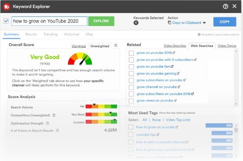This screenshot has height=161, width=243.
Task: Check the grow on youtube fast checkbox
Action: (x=131, y=67)
